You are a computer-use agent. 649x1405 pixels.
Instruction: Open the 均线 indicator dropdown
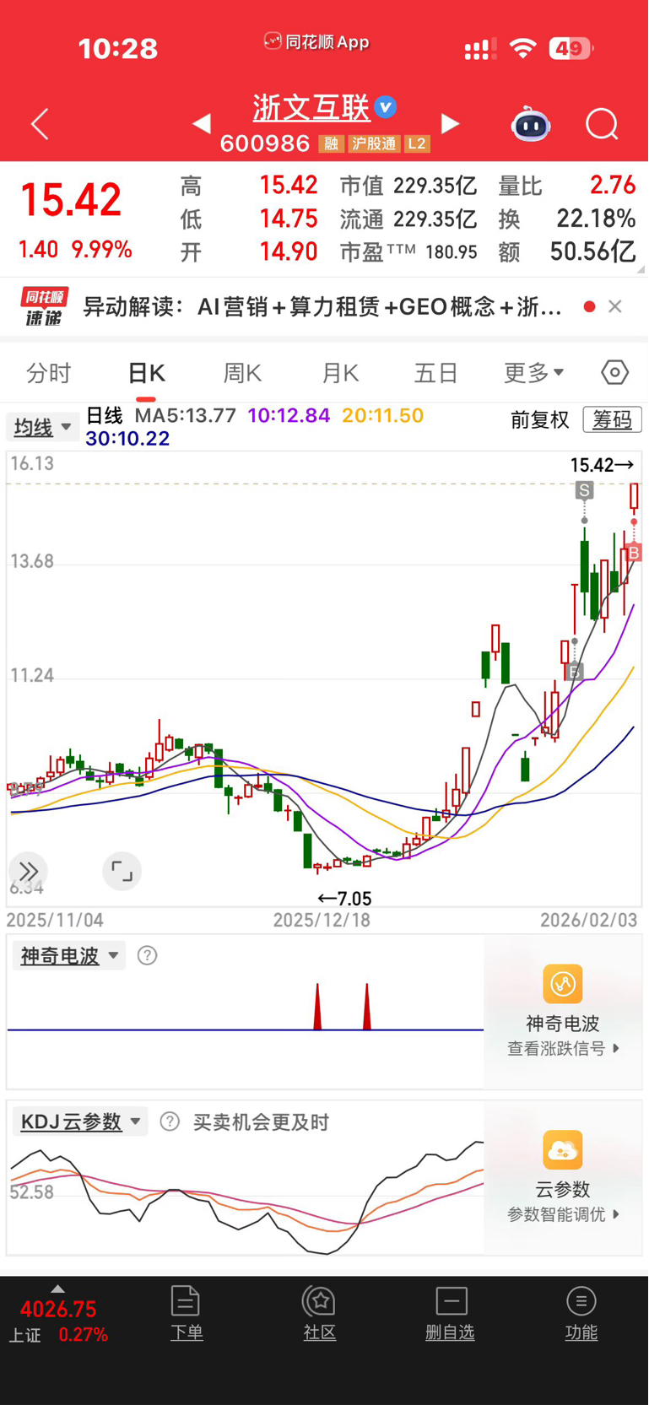point(43,427)
